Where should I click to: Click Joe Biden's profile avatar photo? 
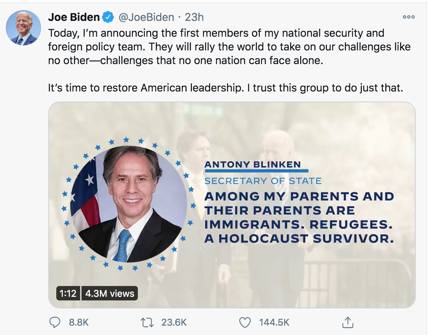point(24,28)
